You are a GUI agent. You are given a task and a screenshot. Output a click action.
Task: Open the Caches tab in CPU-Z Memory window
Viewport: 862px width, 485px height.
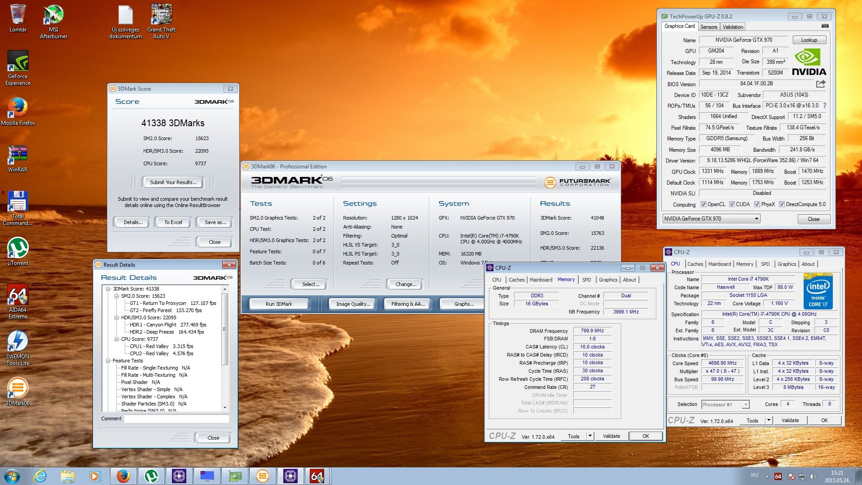click(516, 280)
